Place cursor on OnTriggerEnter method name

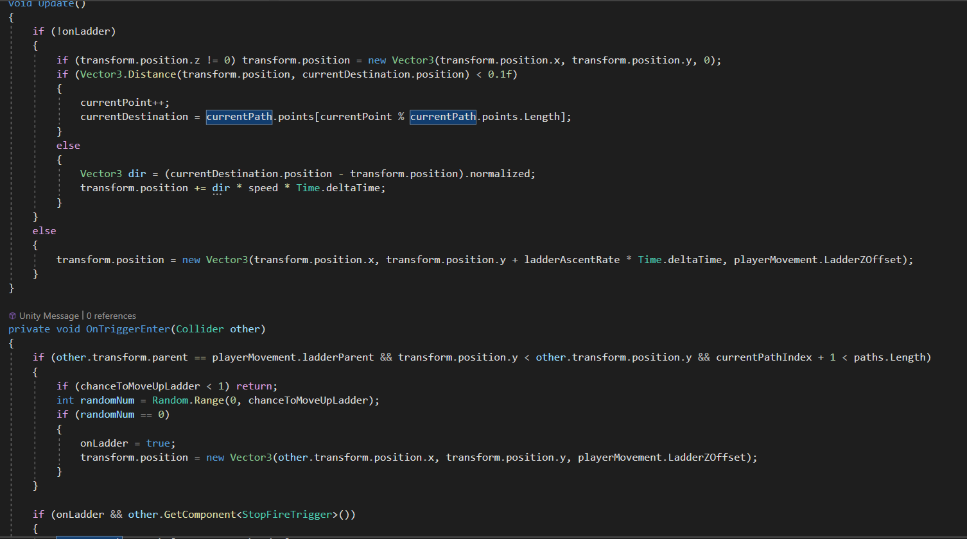pos(127,329)
